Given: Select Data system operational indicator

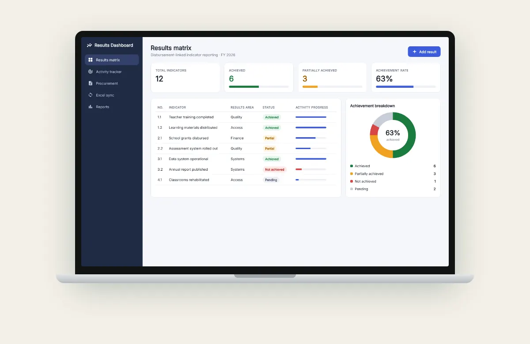Looking at the screenshot, I should point(189,159).
